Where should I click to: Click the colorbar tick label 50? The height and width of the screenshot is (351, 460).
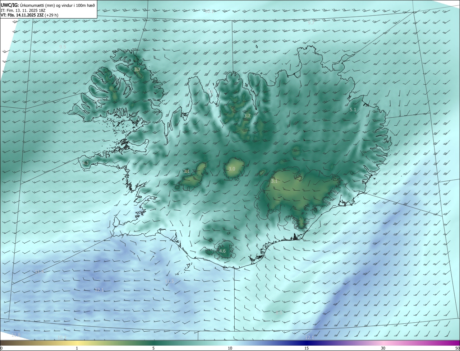click(457, 348)
